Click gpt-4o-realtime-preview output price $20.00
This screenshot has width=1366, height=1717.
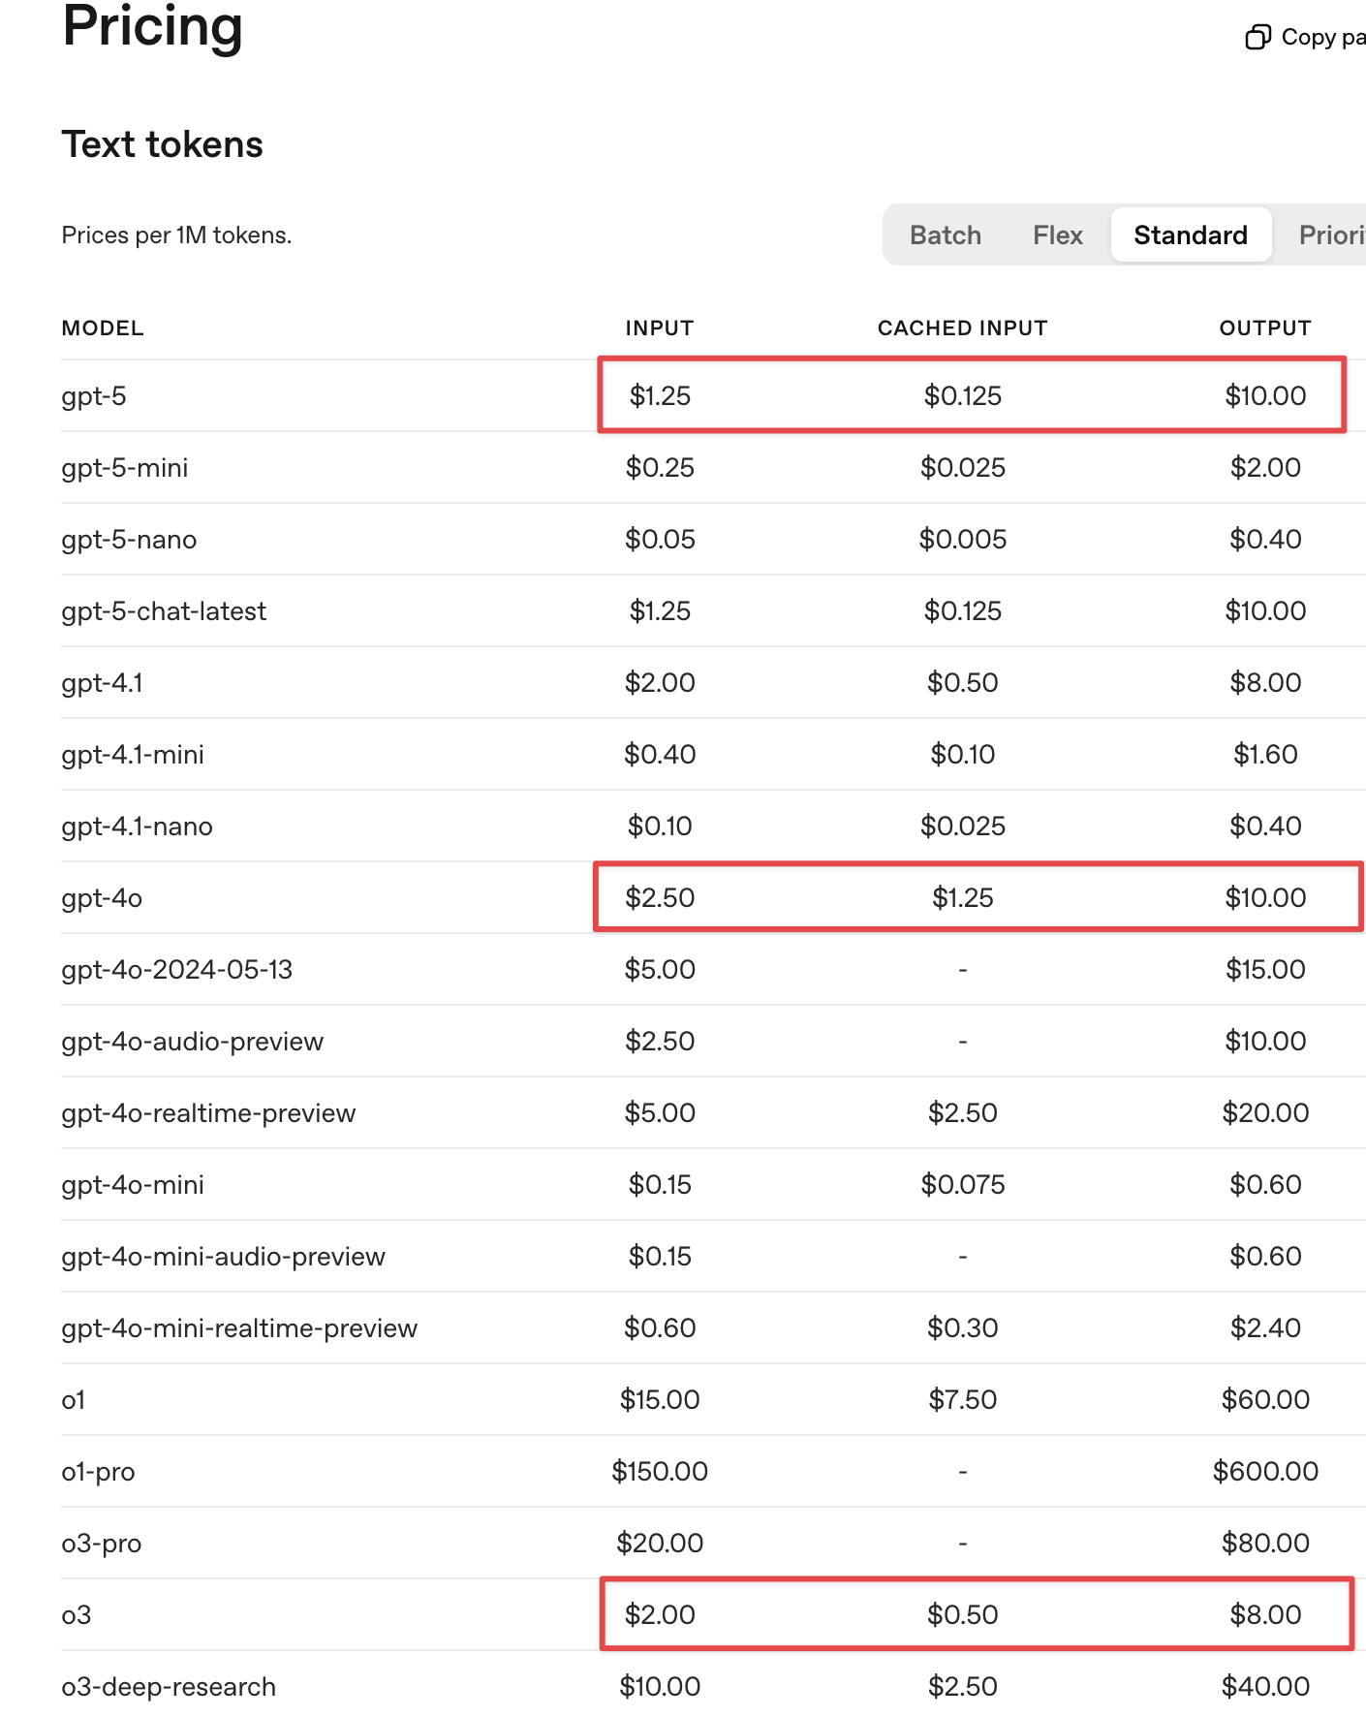tap(1265, 1112)
